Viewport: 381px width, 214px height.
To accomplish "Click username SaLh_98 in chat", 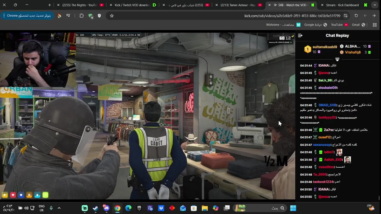I will [325, 80].
